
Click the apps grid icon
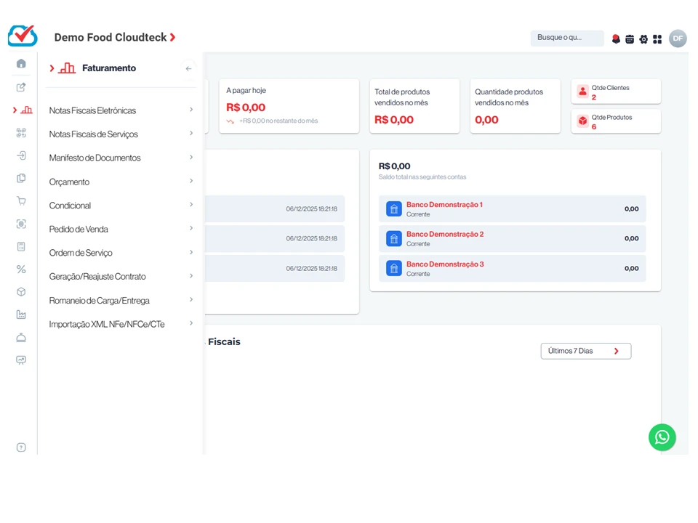point(657,39)
